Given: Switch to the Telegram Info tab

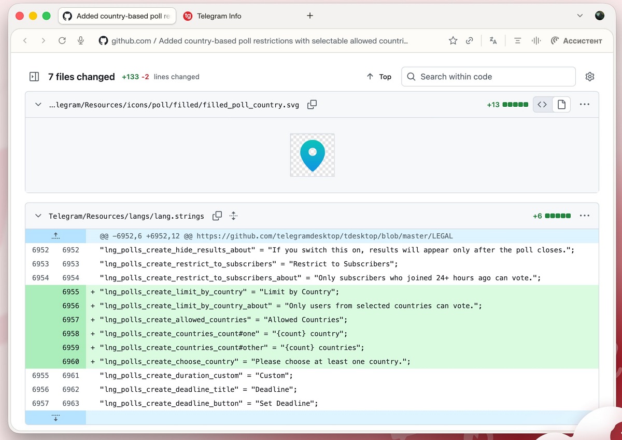Looking at the screenshot, I should 218,16.
